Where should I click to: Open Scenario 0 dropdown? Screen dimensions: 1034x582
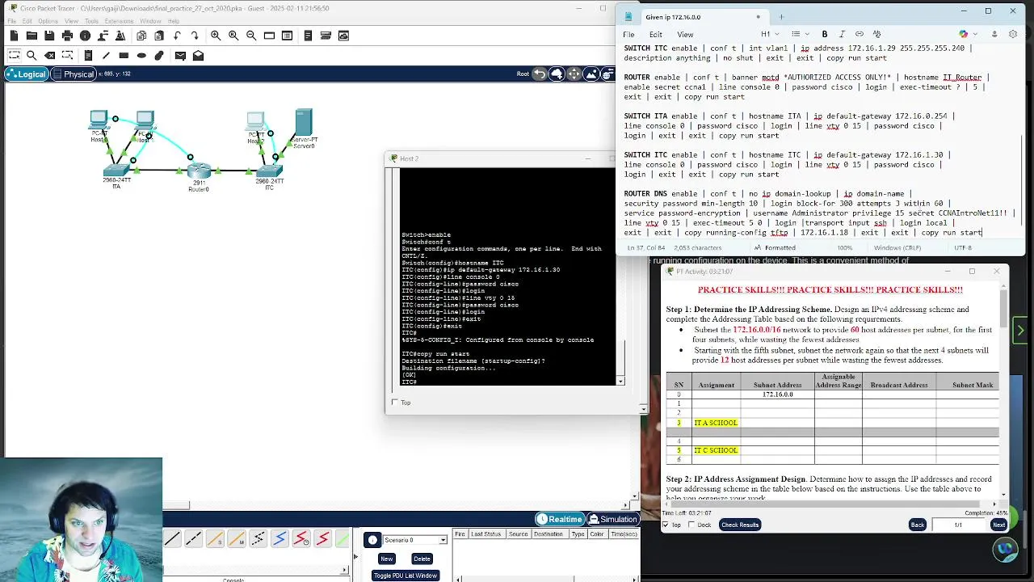(x=443, y=540)
